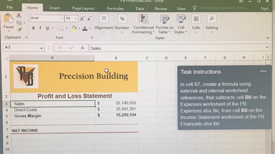
Task: Select the Direct Costs cell
Action: coord(53,110)
